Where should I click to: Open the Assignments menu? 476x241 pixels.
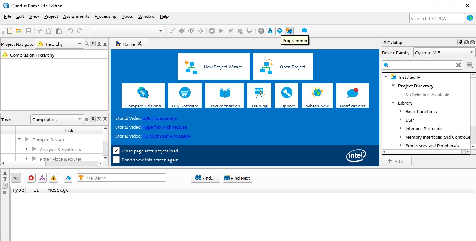click(76, 16)
